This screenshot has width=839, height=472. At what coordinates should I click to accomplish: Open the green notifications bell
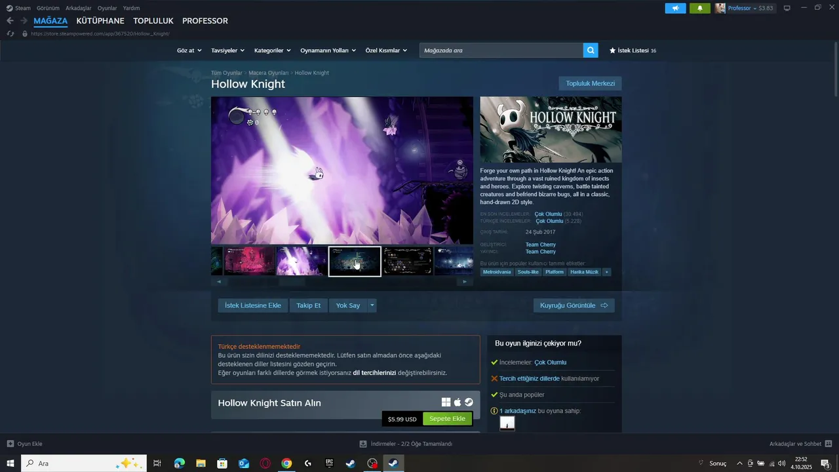pyautogui.click(x=700, y=8)
